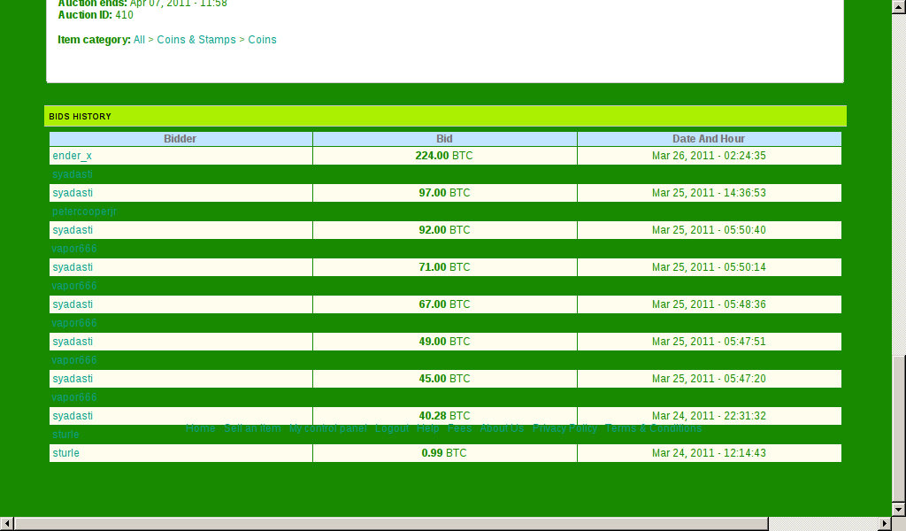Open the Terms & Conditions footer link
906x531 pixels.
tap(654, 428)
